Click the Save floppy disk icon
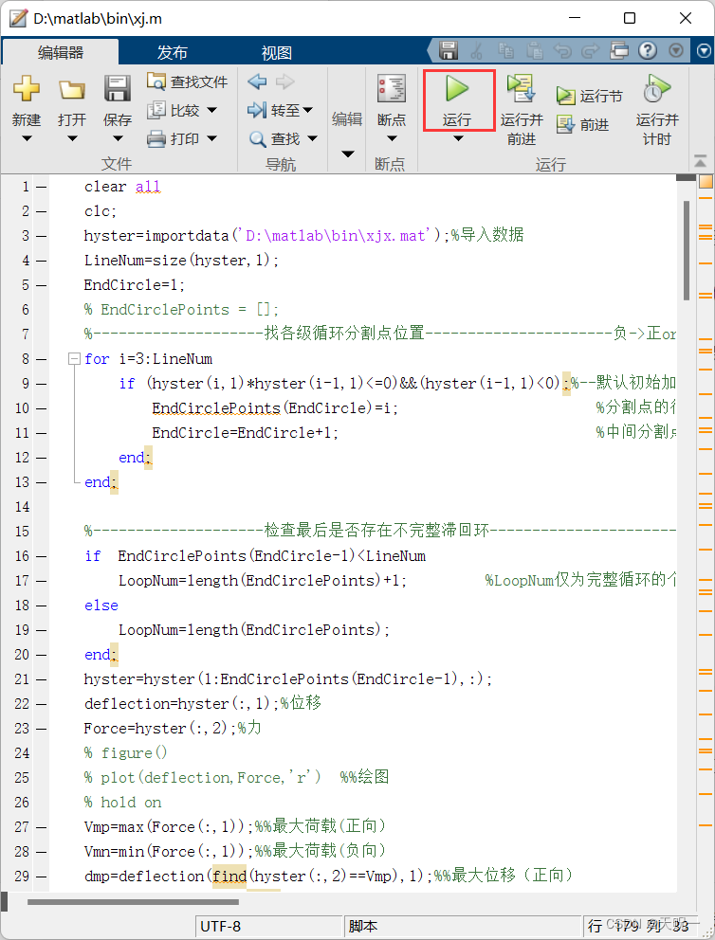 118,88
